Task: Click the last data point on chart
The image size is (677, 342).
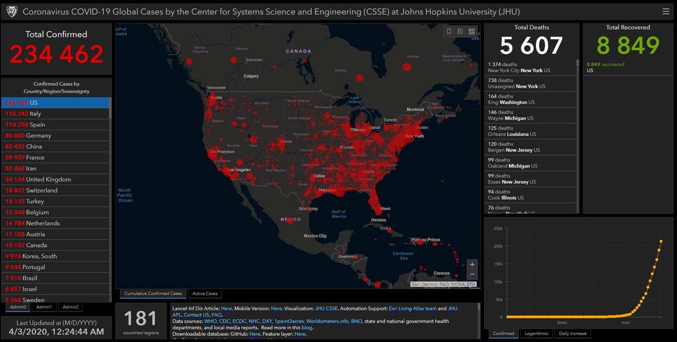Action: (661, 242)
